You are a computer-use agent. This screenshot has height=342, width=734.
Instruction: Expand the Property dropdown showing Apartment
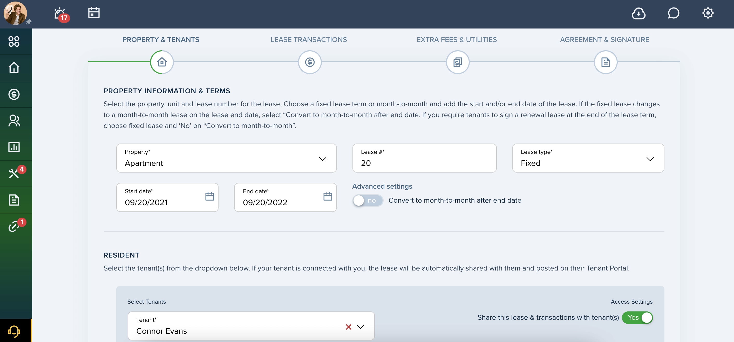[227, 158]
